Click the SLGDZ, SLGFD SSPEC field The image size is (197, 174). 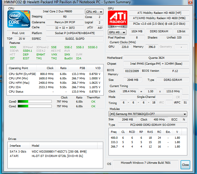coord(75,39)
